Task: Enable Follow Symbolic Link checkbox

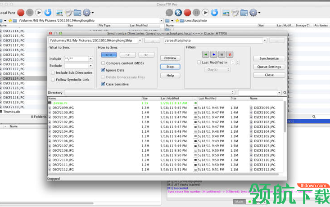Action: point(53,80)
